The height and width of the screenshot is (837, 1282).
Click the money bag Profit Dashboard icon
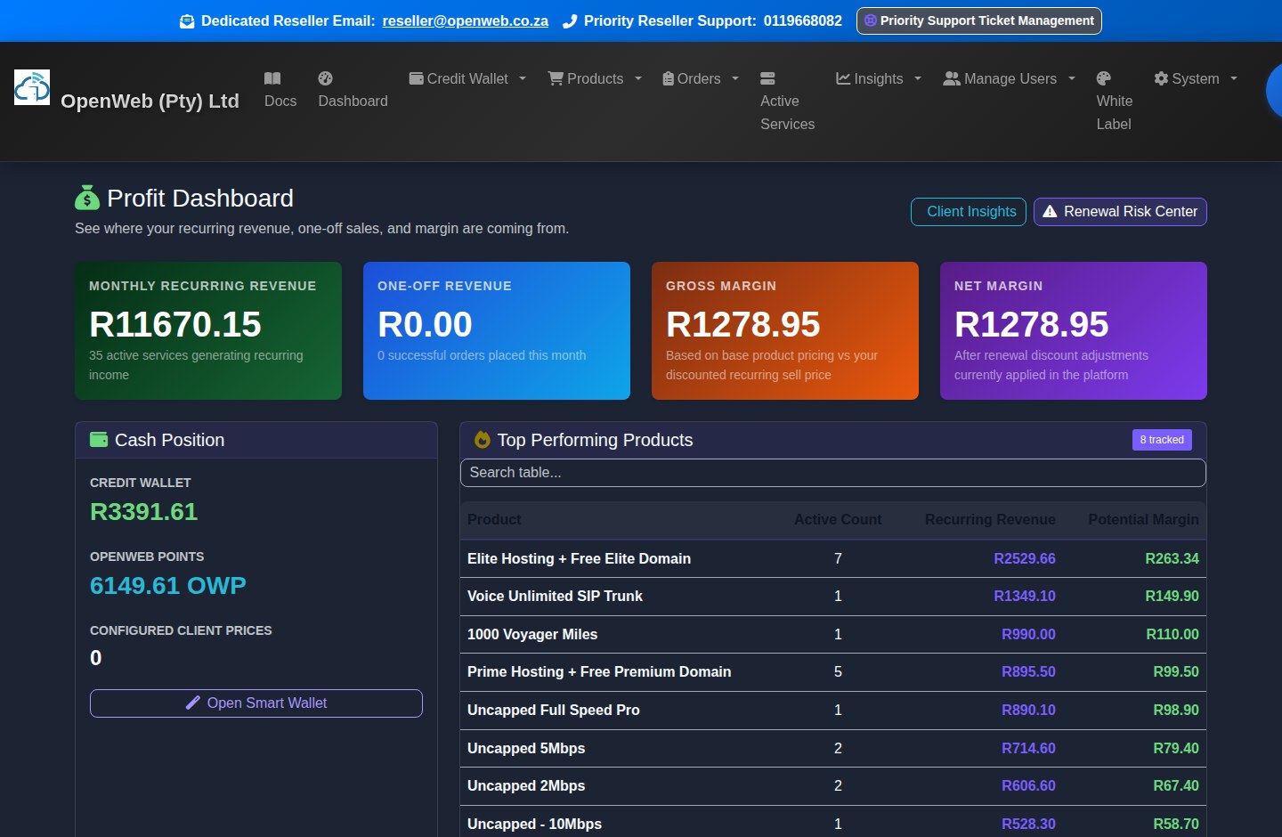pyautogui.click(x=87, y=198)
